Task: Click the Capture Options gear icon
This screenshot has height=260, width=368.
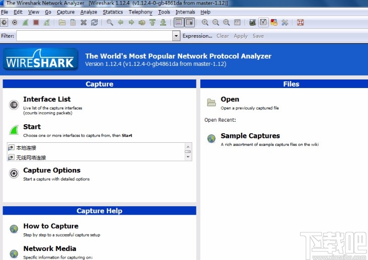Action: (14, 174)
